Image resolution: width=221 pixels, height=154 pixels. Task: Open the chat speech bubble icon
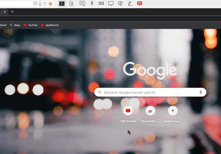(82, 4)
